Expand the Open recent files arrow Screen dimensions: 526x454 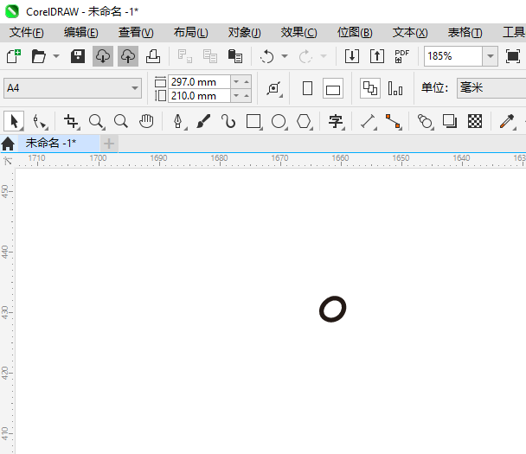point(56,56)
